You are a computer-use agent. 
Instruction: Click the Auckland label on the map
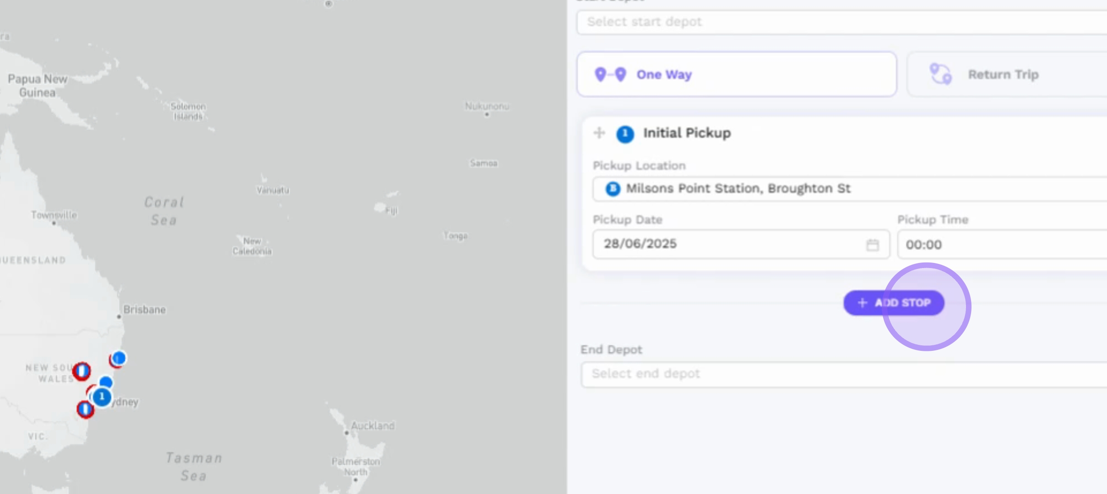(373, 426)
